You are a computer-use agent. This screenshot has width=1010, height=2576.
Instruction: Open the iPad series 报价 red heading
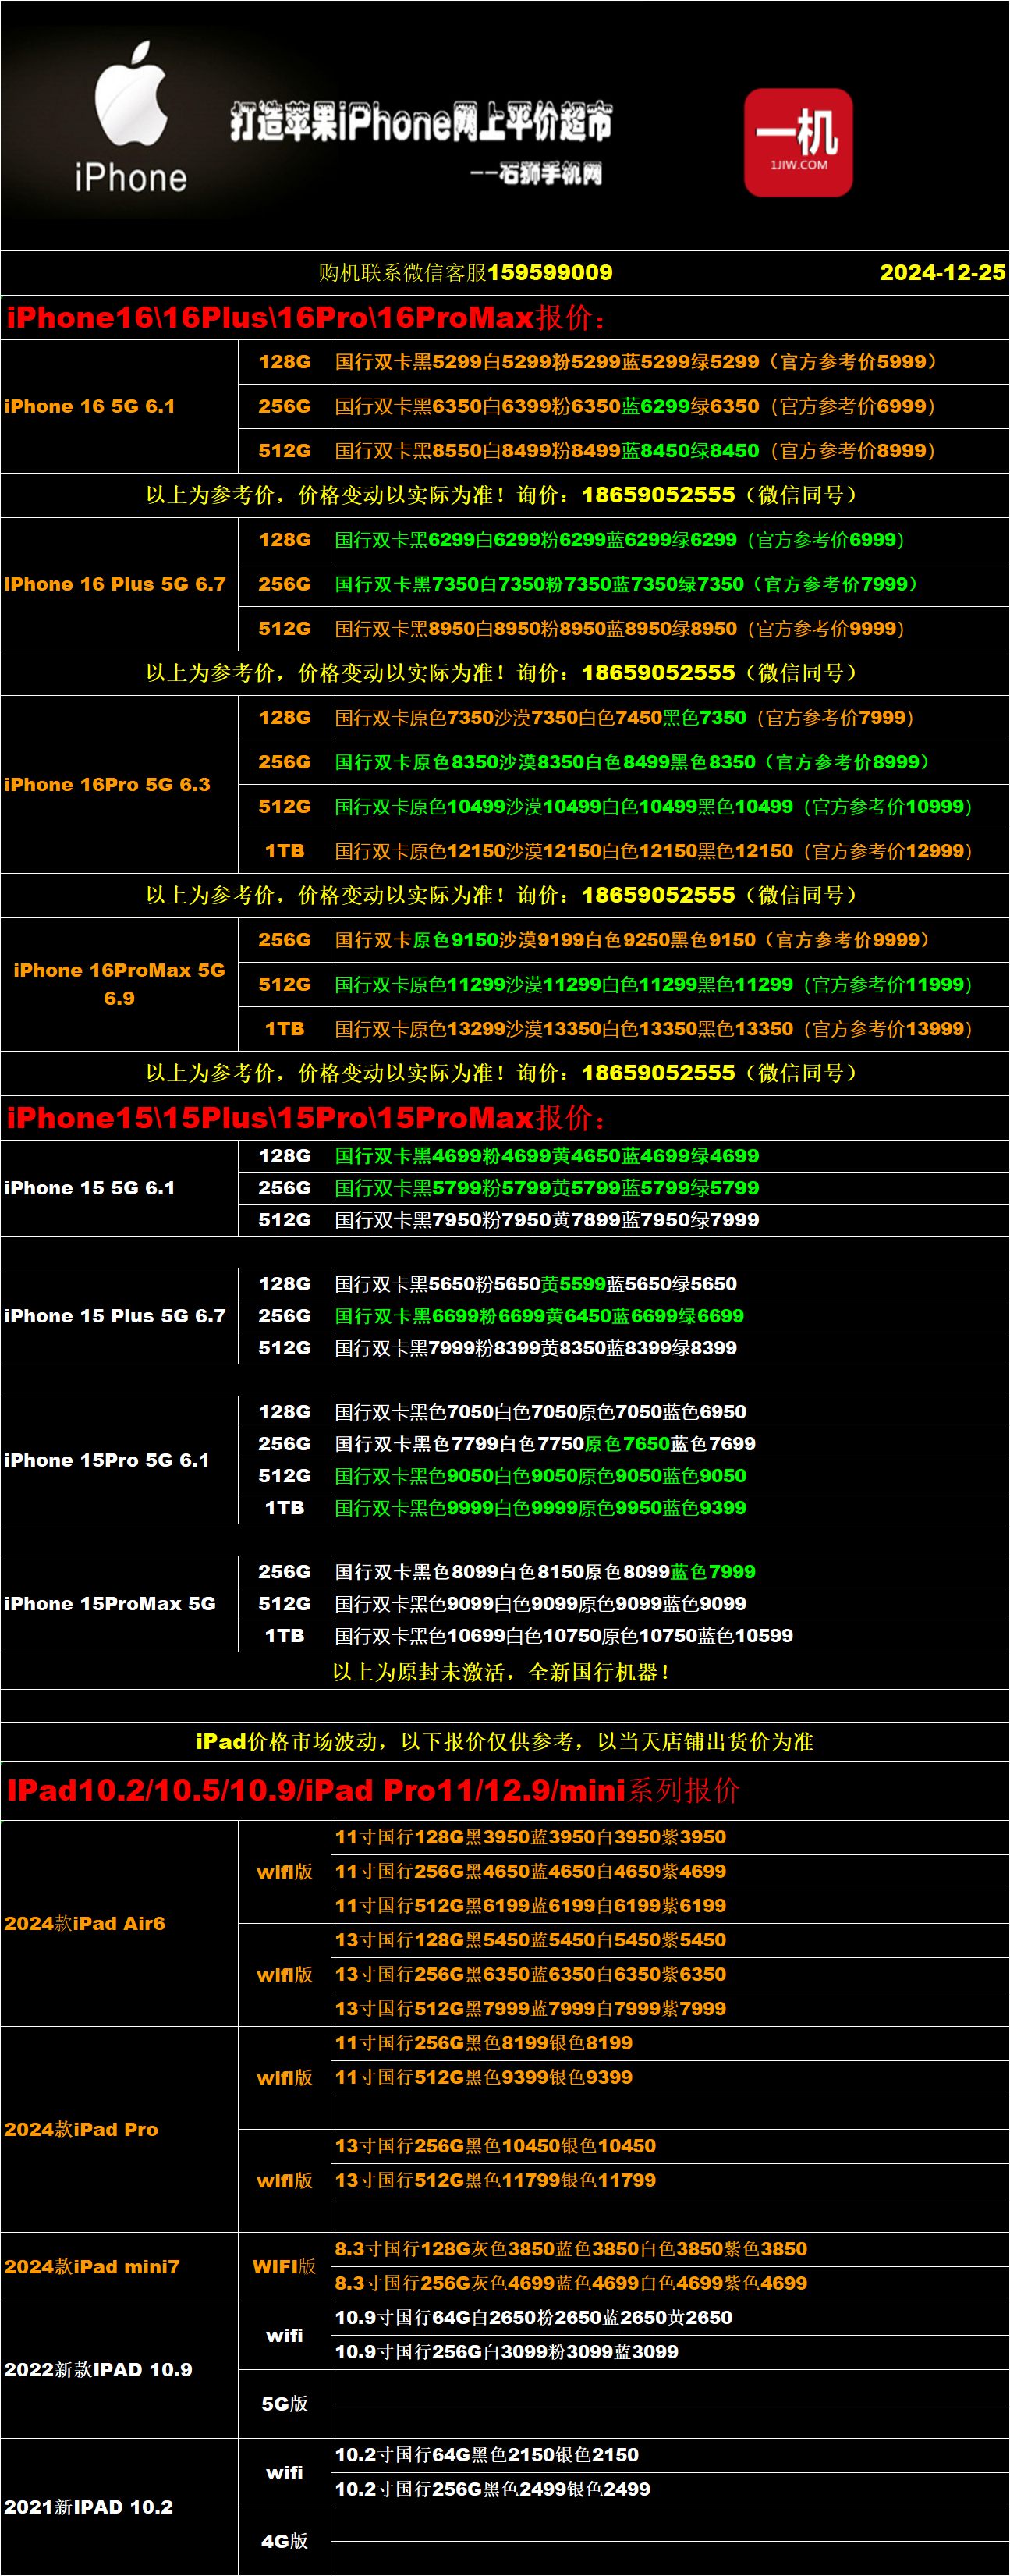[372, 1790]
